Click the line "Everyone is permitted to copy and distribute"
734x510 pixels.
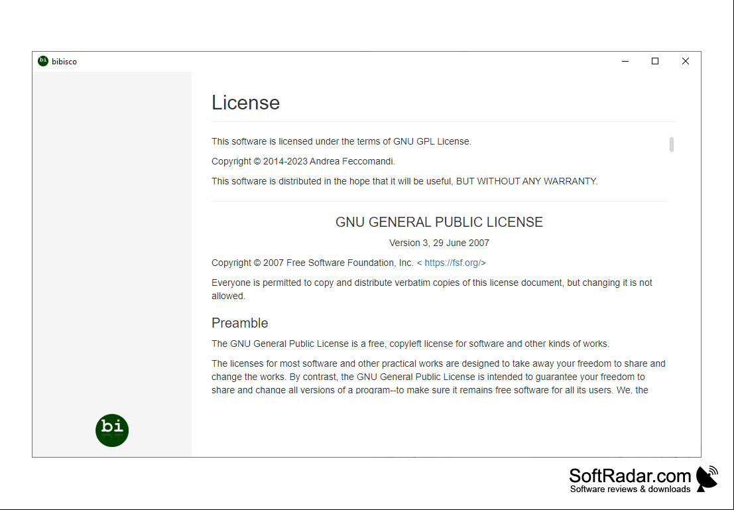point(432,289)
